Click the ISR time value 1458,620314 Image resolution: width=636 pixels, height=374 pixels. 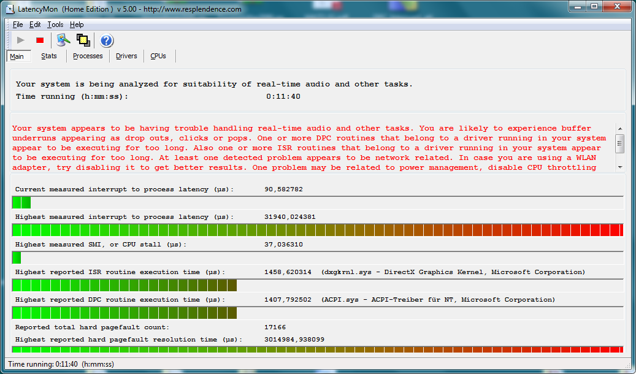[288, 272]
